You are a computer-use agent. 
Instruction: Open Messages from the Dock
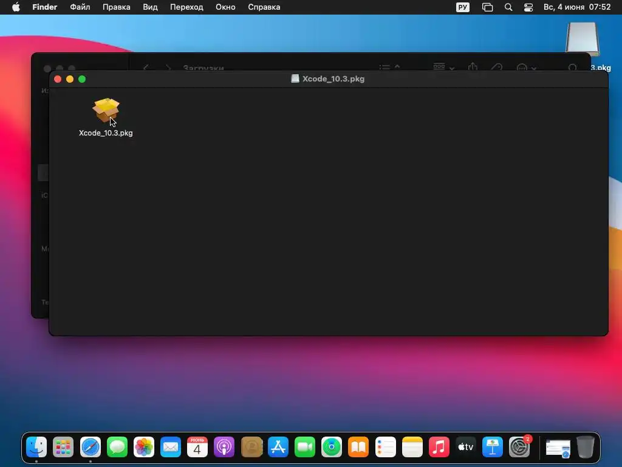coord(117,447)
